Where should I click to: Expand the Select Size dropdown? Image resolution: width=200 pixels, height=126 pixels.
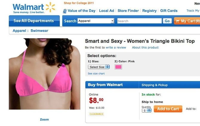point(99,67)
